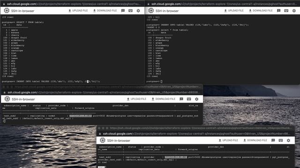This screenshot has width=300, height=168.
Task: Click 'INSERT 0 3' output in top-right terminal
Action: 153,28
